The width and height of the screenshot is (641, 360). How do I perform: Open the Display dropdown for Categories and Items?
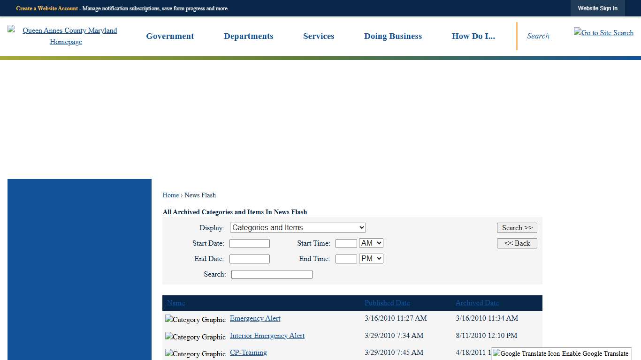[298, 228]
